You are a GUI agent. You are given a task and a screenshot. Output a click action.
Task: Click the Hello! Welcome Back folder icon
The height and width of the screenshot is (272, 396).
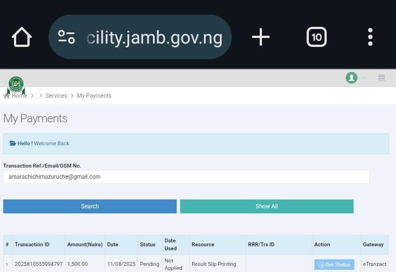(13, 143)
